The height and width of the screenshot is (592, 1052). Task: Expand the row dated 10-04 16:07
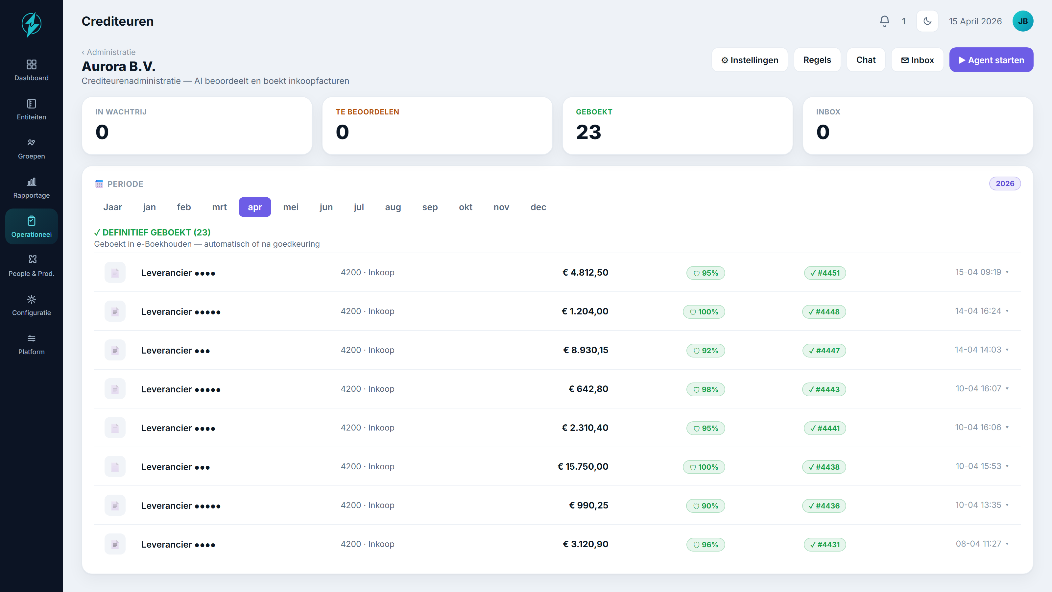(x=1007, y=388)
